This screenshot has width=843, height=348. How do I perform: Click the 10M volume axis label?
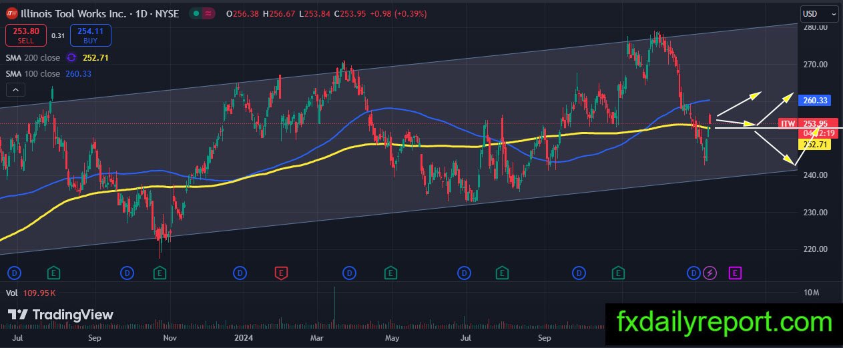[812, 293]
